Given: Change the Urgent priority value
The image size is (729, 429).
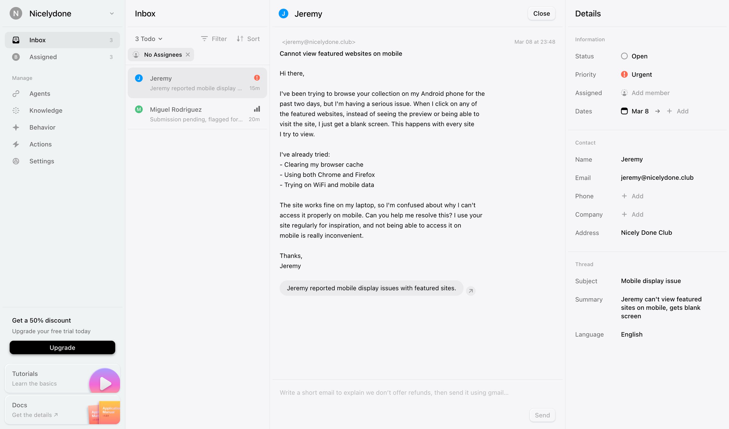Looking at the screenshot, I should click(x=636, y=74).
